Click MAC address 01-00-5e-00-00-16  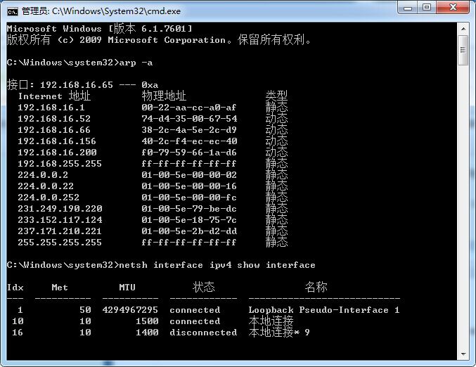(x=189, y=186)
